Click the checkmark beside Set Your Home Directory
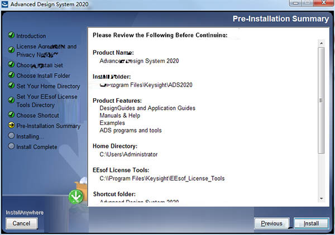335x235 pixels. tap(11, 85)
